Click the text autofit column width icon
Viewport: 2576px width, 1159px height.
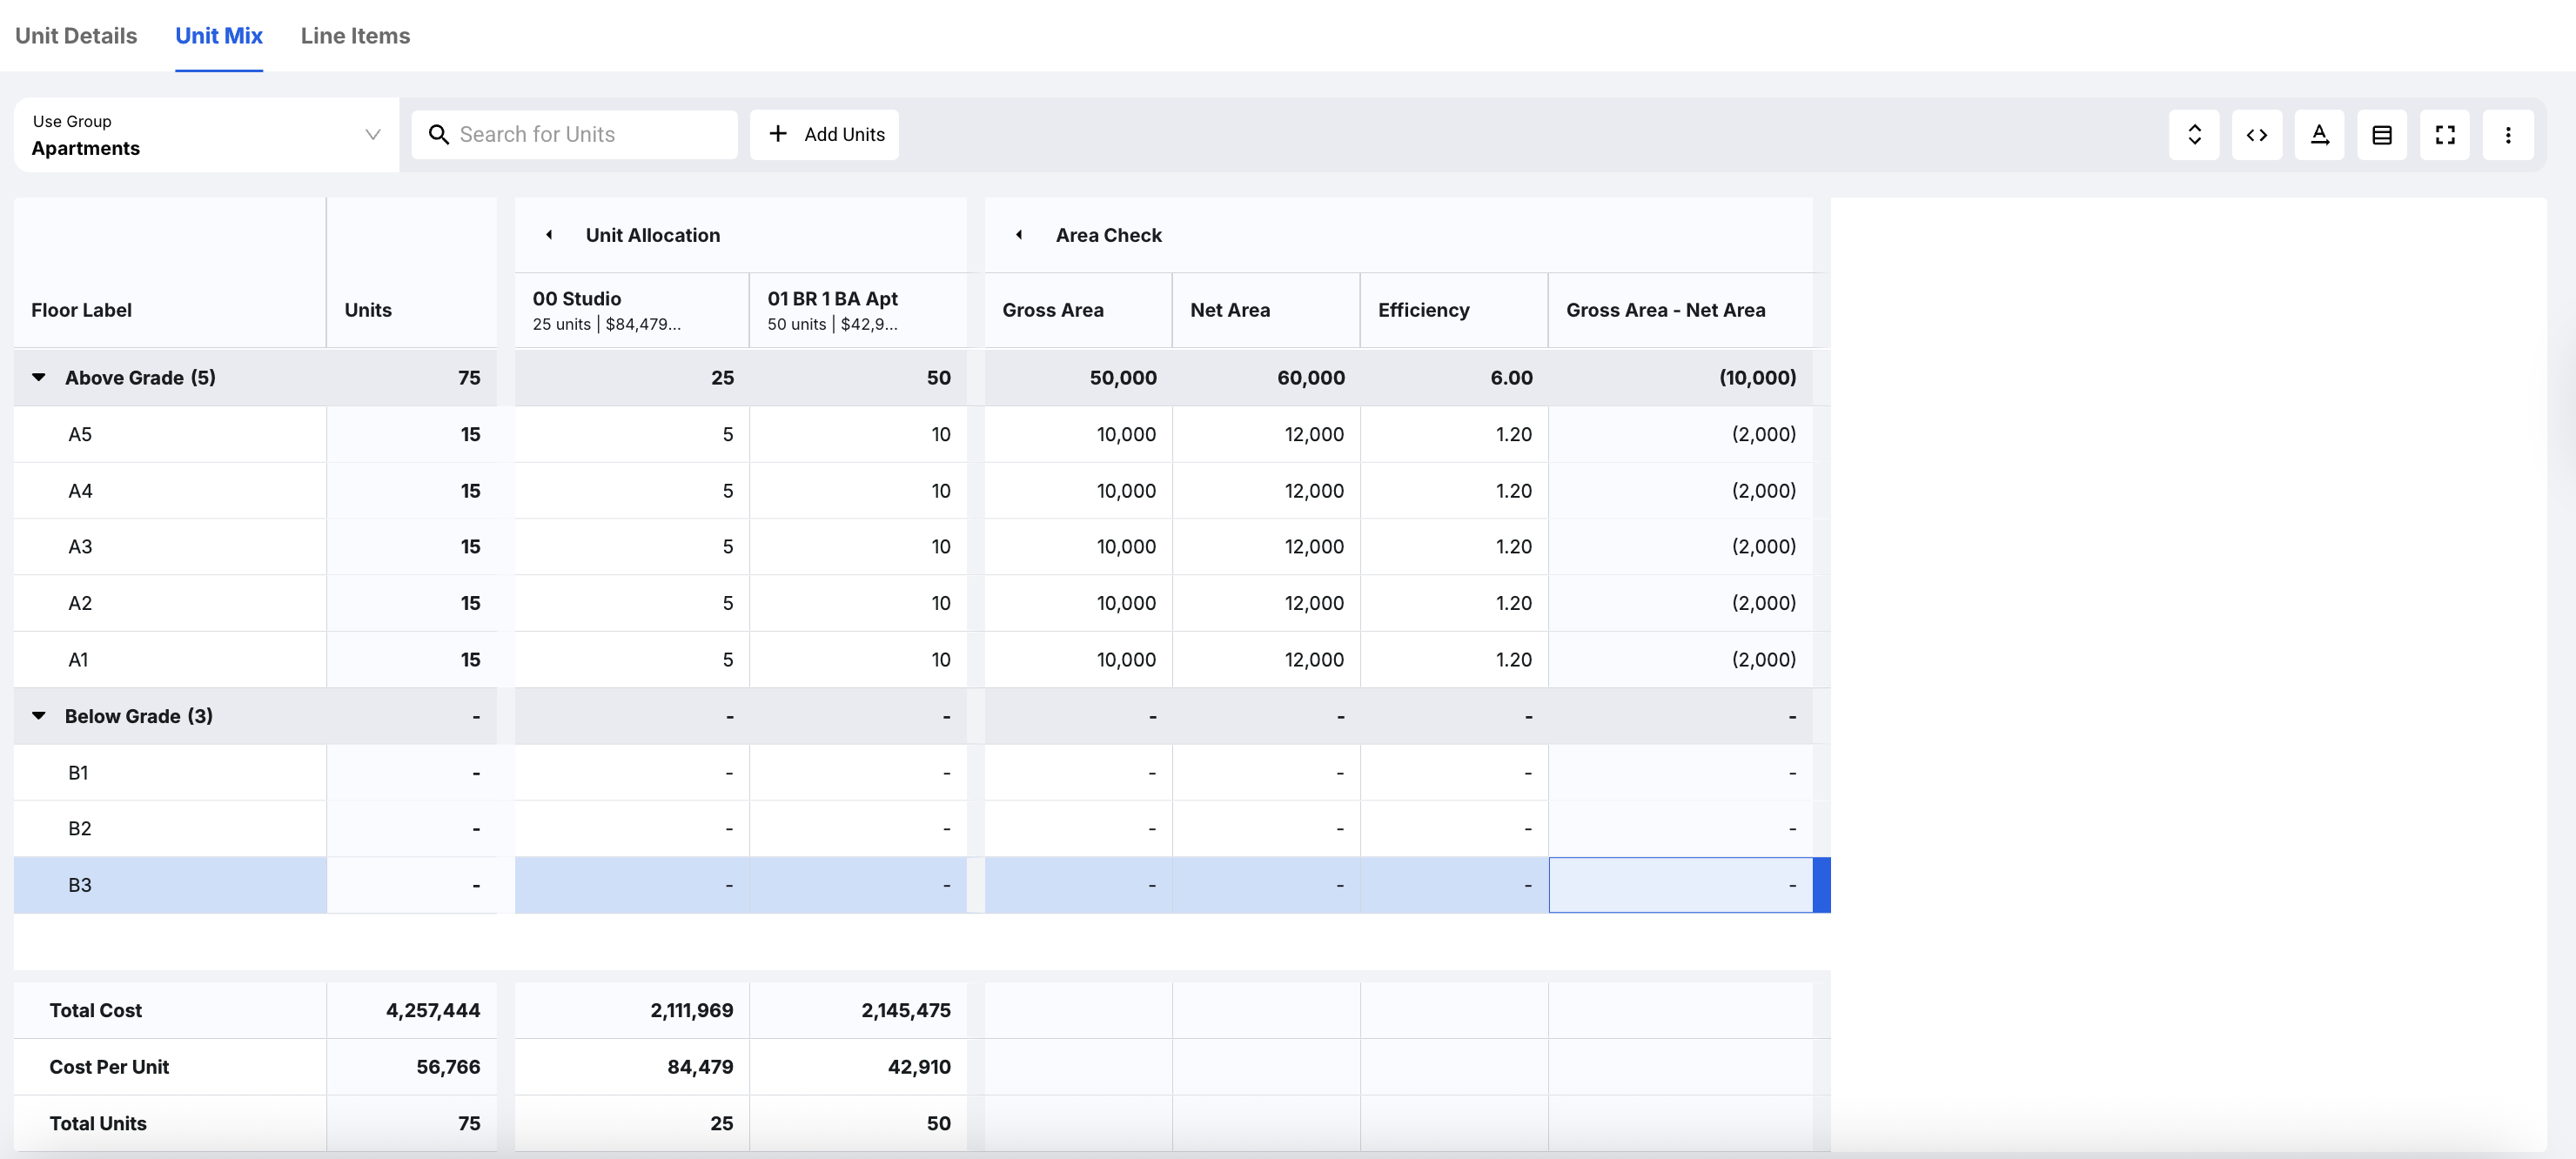pyautogui.click(x=2319, y=135)
